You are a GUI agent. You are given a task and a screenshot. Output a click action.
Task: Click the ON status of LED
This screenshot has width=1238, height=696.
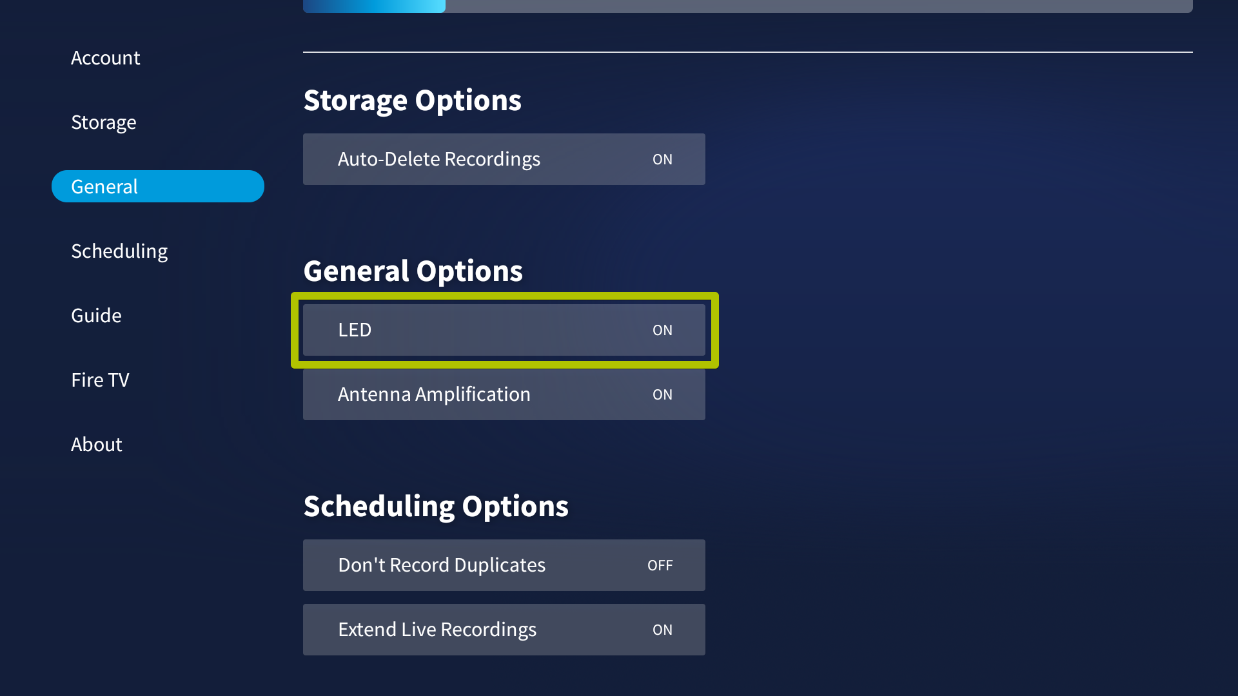click(x=662, y=330)
